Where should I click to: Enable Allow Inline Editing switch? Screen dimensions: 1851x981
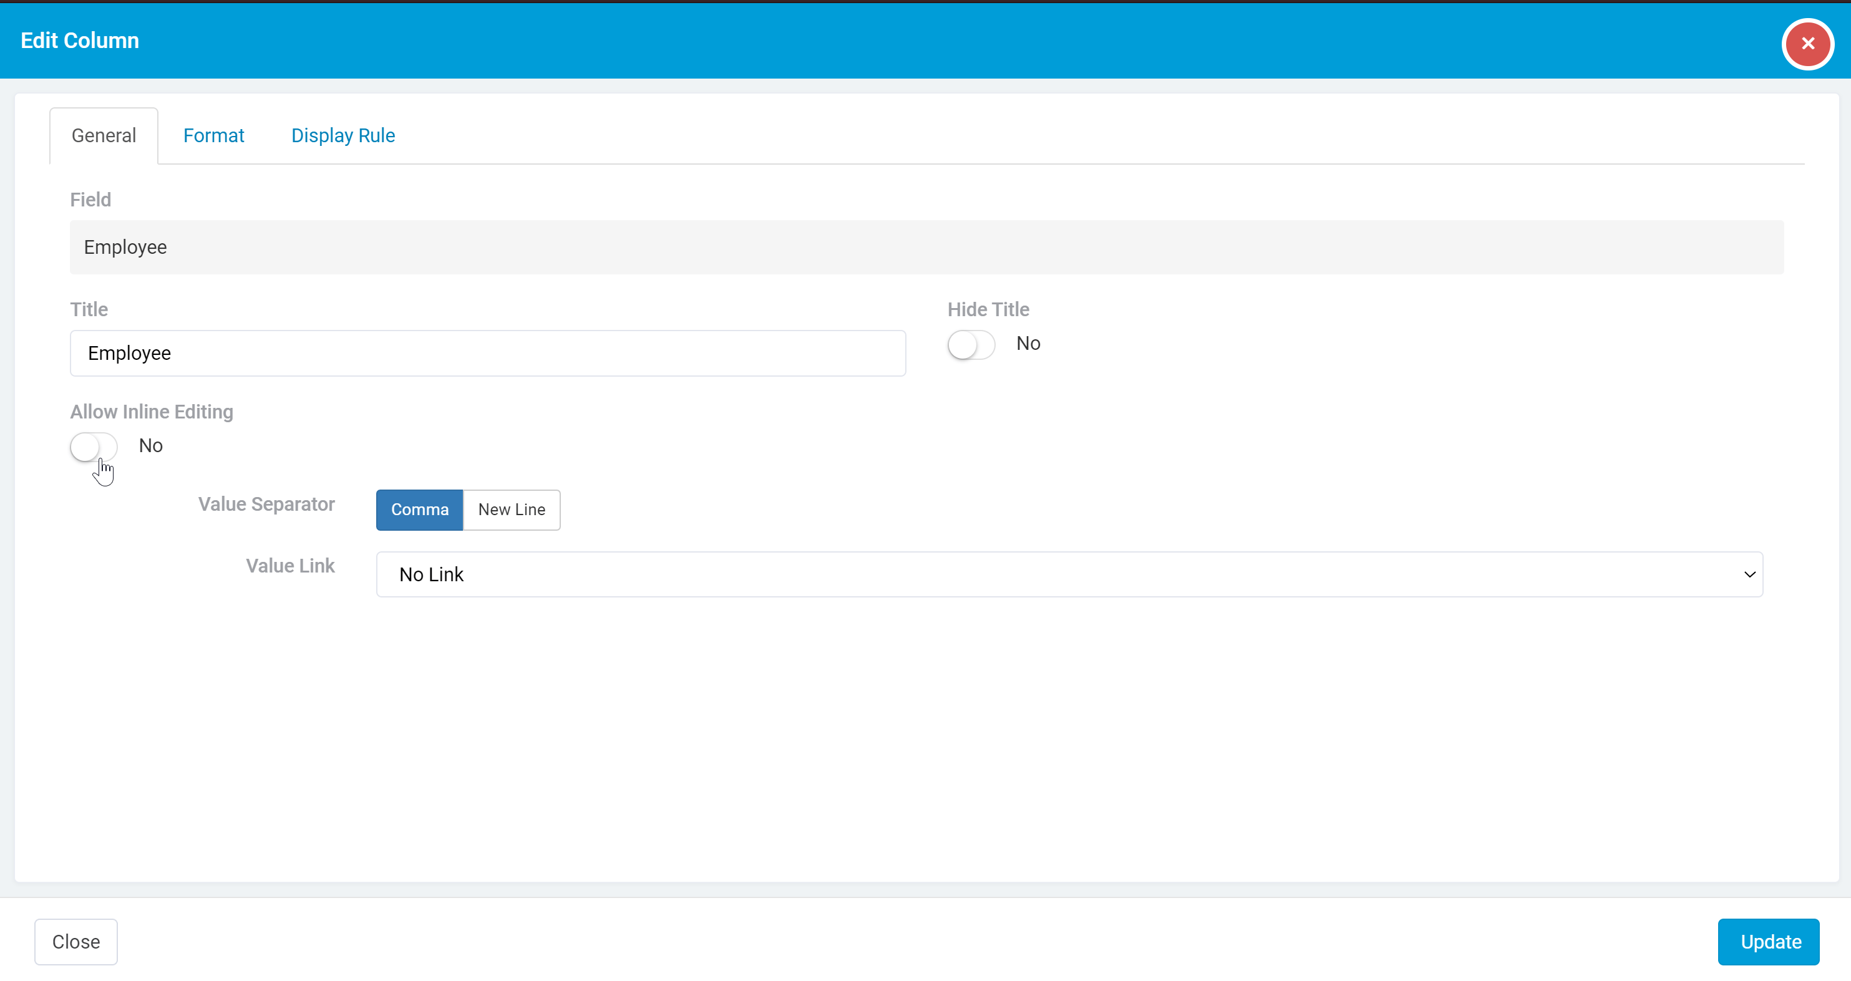94,447
